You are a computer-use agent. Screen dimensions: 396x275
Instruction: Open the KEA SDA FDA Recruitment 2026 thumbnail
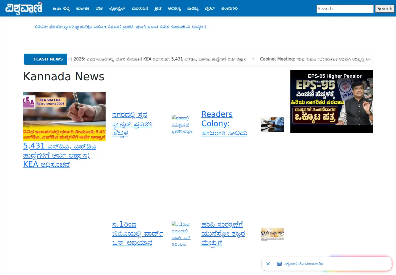click(x=64, y=117)
